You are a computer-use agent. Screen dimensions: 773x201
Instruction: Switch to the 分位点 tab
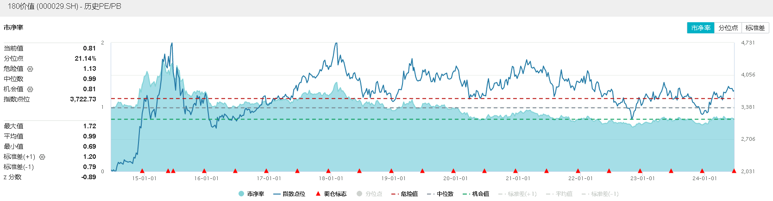728,28
